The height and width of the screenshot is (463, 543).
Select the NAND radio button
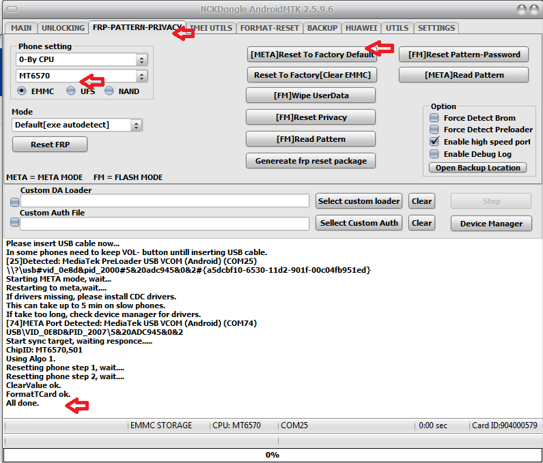[109, 91]
